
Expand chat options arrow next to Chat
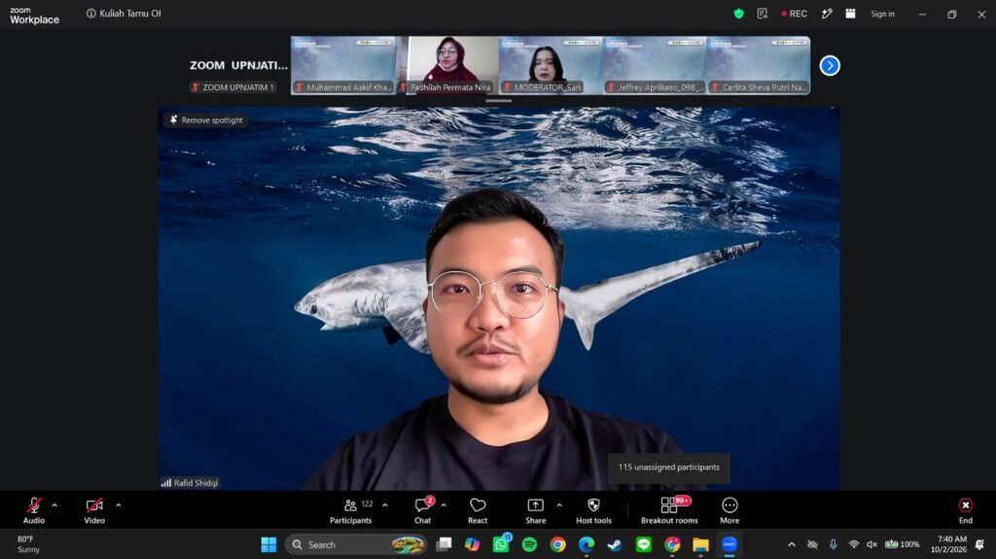pyautogui.click(x=444, y=505)
